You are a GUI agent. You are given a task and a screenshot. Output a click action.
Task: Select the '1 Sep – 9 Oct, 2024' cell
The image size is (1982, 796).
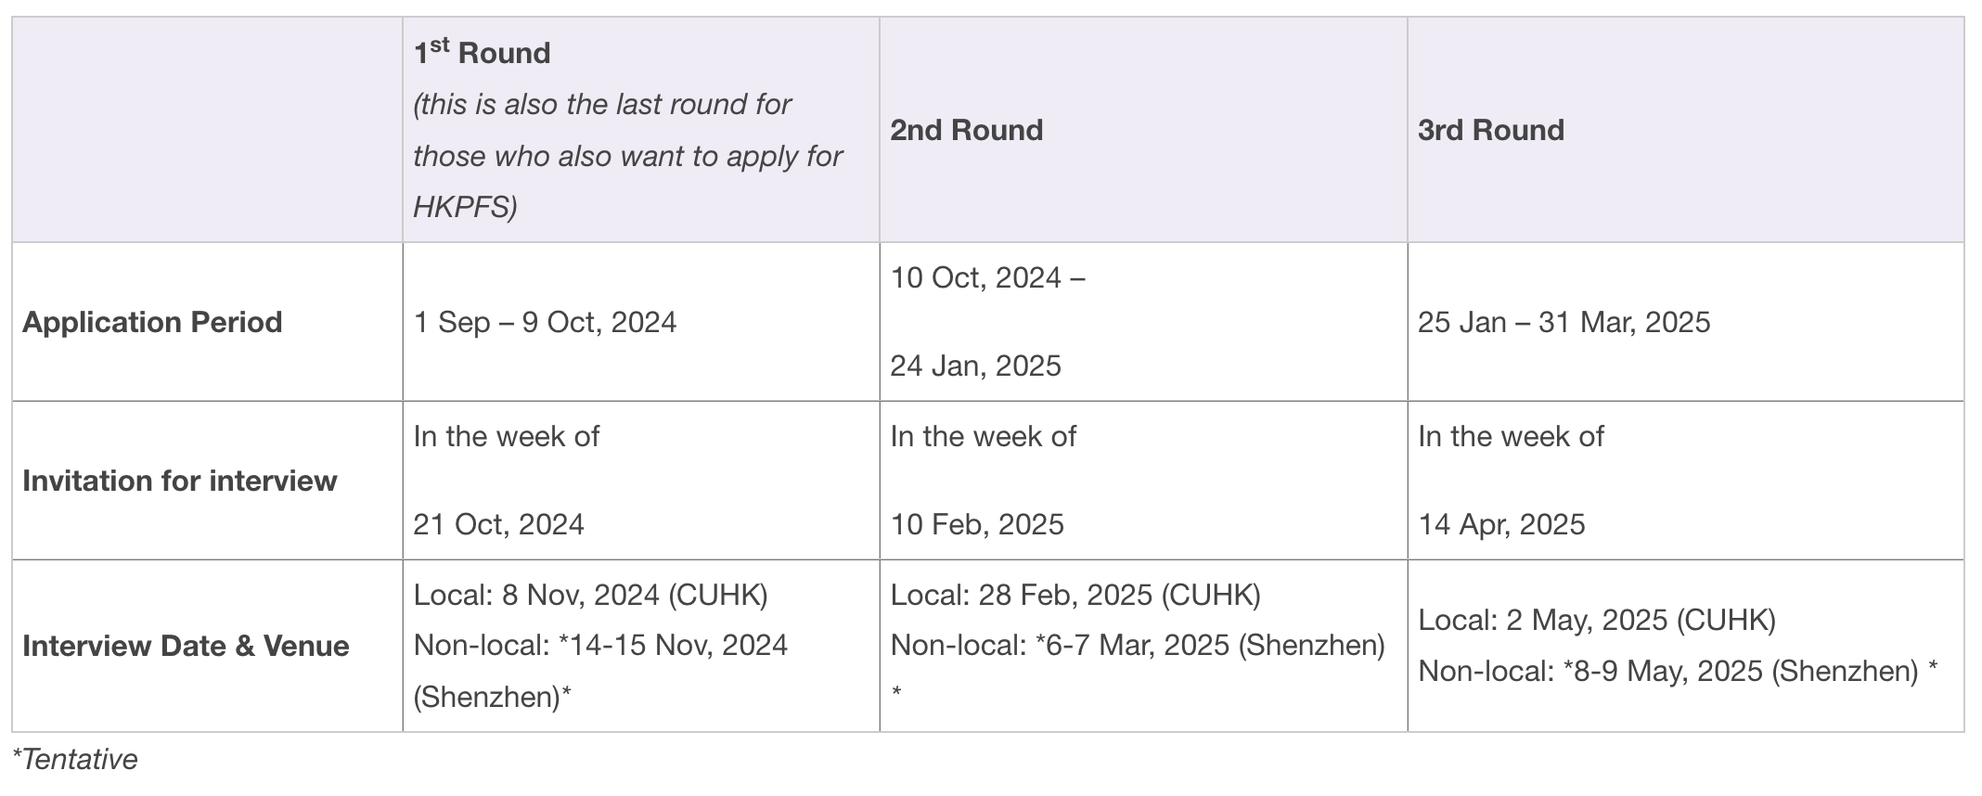pyautogui.click(x=641, y=322)
